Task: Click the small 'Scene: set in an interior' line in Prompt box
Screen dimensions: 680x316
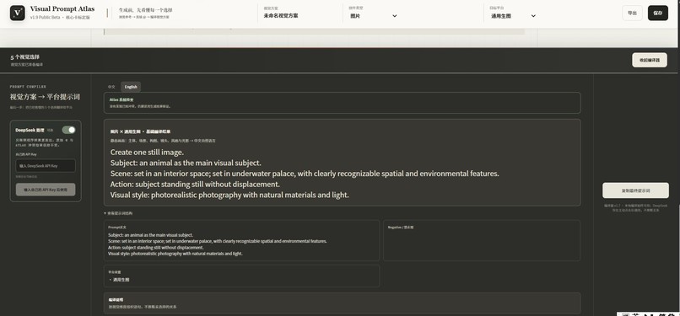Action: pyautogui.click(x=218, y=241)
